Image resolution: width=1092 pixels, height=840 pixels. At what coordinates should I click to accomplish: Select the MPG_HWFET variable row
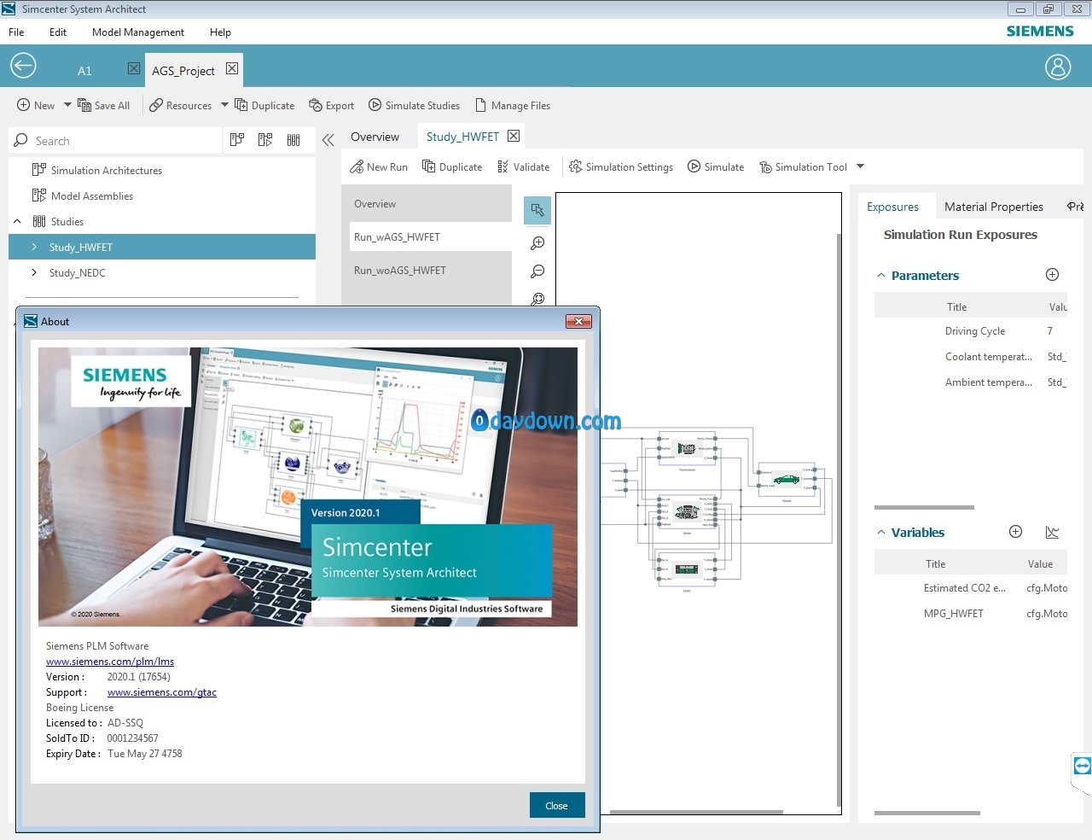coord(971,613)
